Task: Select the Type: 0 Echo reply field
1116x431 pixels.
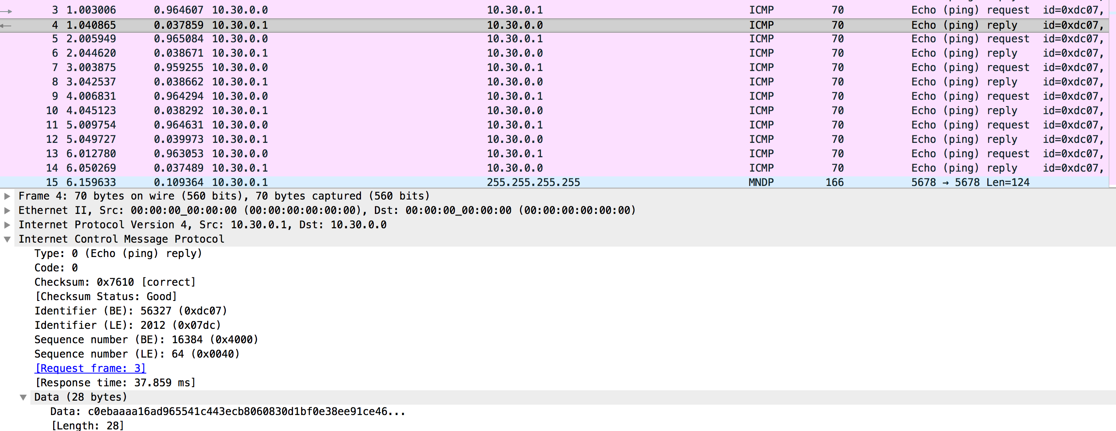Action: (x=118, y=253)
